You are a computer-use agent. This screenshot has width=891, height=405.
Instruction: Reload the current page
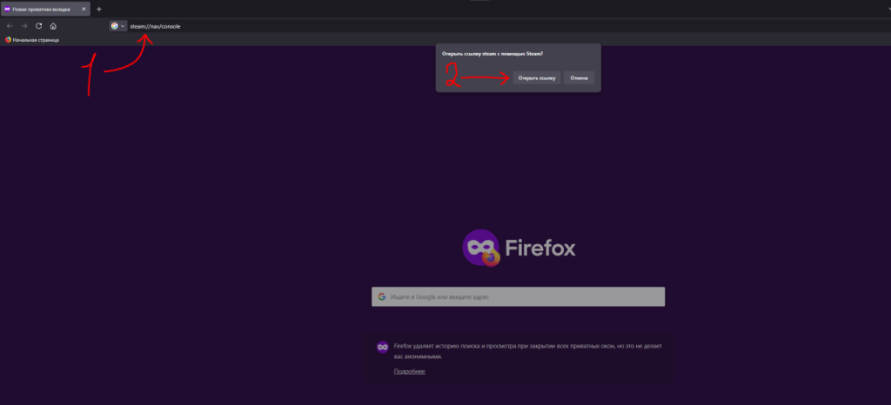[39, 26]
